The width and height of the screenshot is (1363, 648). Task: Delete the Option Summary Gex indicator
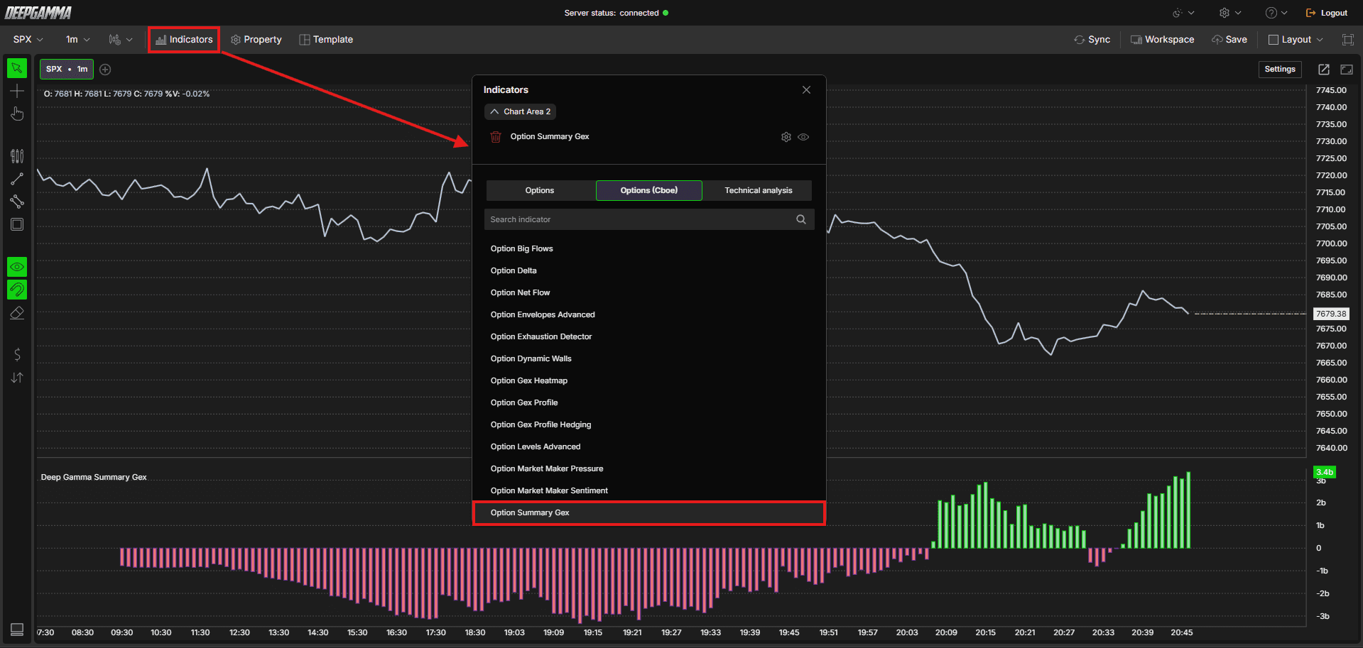click(x=496, y=137)
